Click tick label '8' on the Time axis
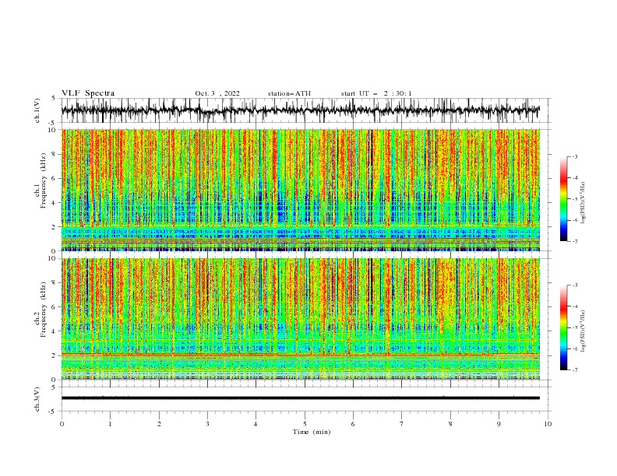Image resolution: width=617 pixels, height=476 pixels. coord(450,424)
